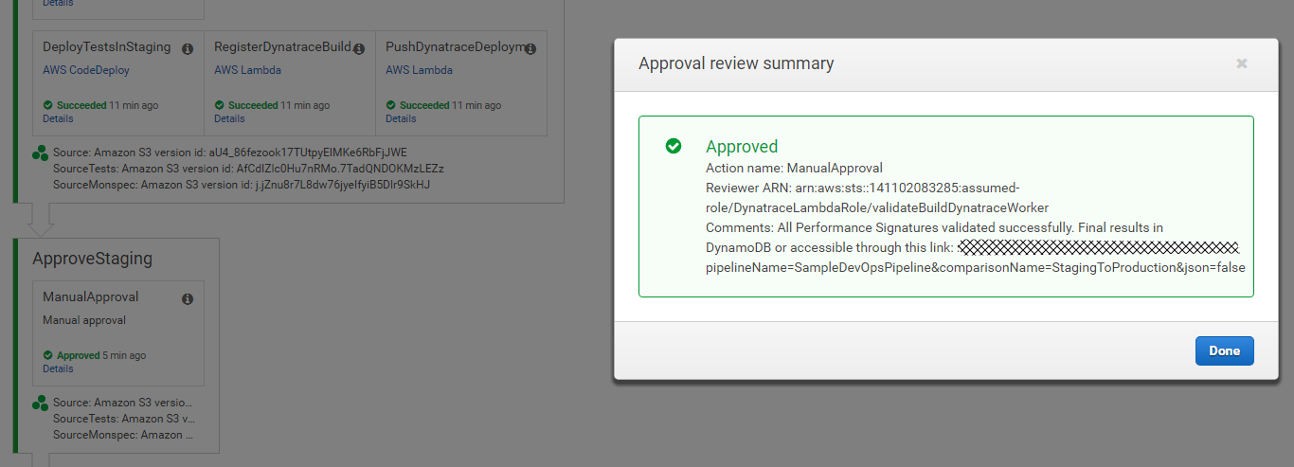Viewport: 1294px width, 467px height.
Task: Click truncated SourceTests line in ApproveStaging
Action: 124,419
